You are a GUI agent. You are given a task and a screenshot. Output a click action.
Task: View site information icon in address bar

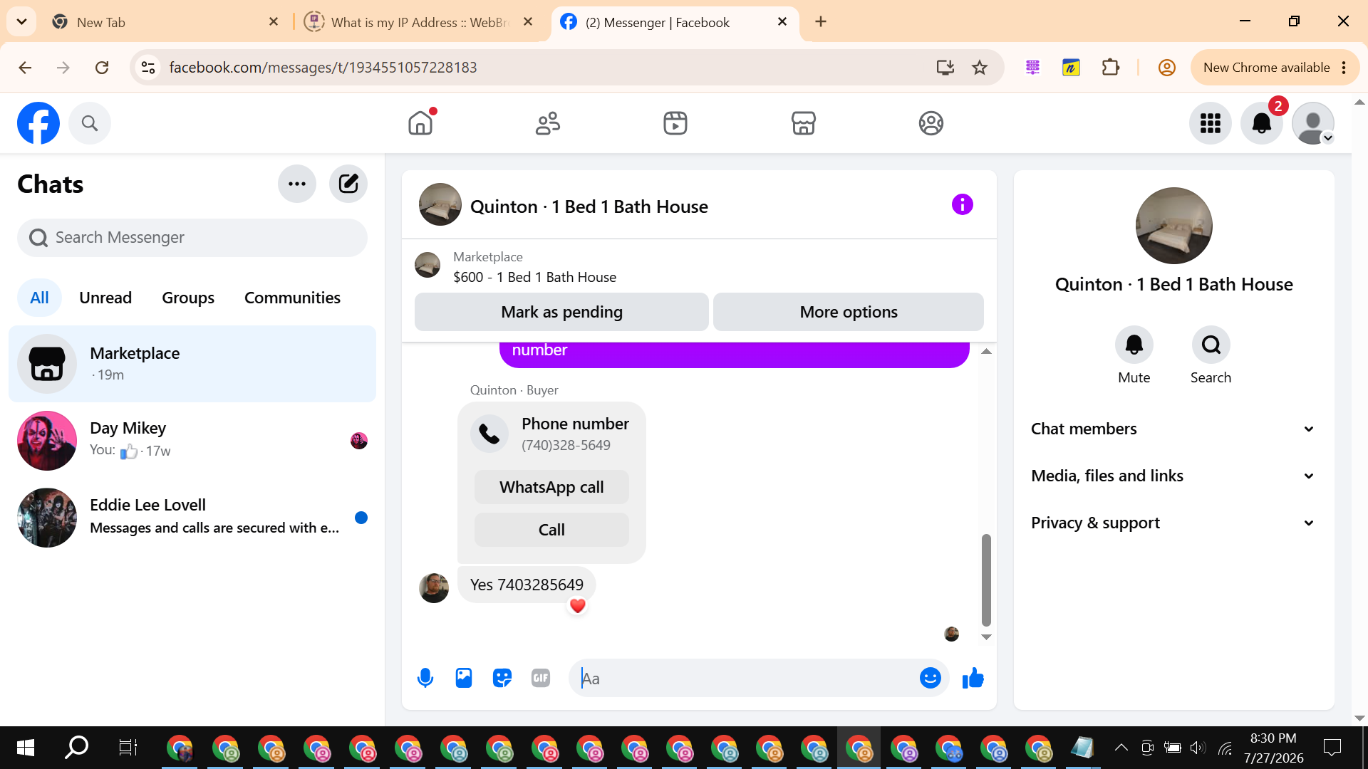tap(148, 68)
